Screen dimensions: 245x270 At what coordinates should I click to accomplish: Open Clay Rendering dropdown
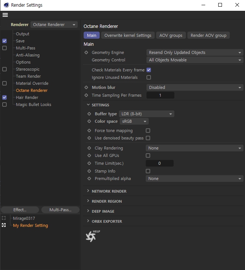click(x=194, y=148)
